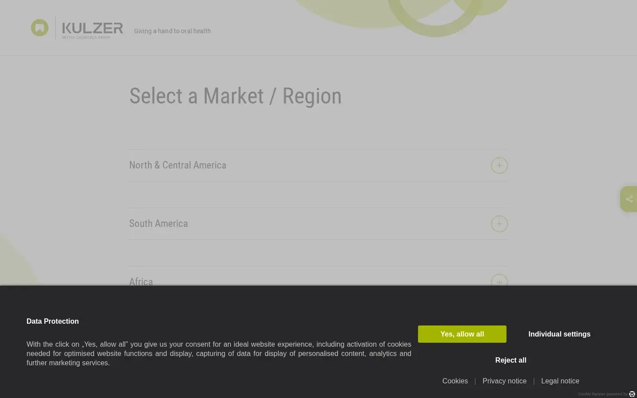The height and width of the screenshot is (398, 637).
Task: Accept cookies with Yes, allow all
Action: click(462, 334)
